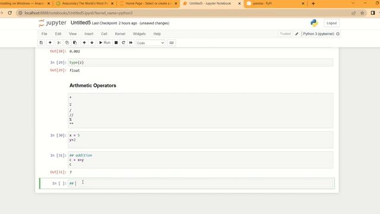Bookmark this page with star icon
Image resolution: width=380 pixels, height=214 pixels.
pos(362,13)
